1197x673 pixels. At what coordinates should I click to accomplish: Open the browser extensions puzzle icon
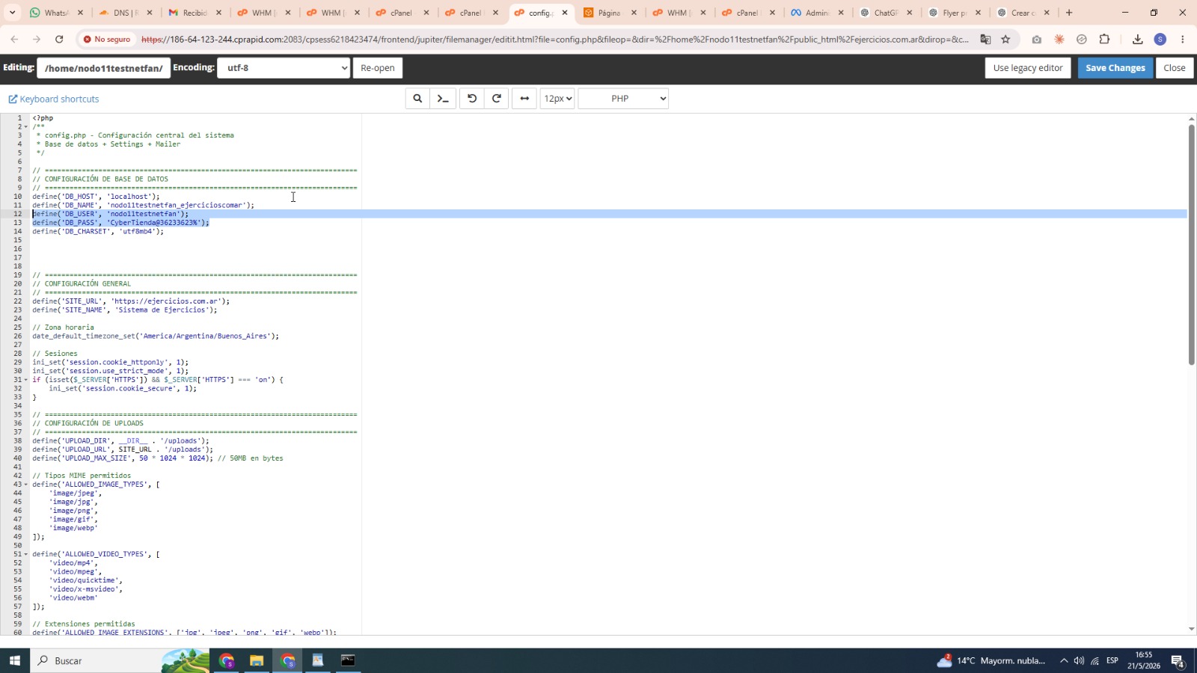(x=1105, y=39)
